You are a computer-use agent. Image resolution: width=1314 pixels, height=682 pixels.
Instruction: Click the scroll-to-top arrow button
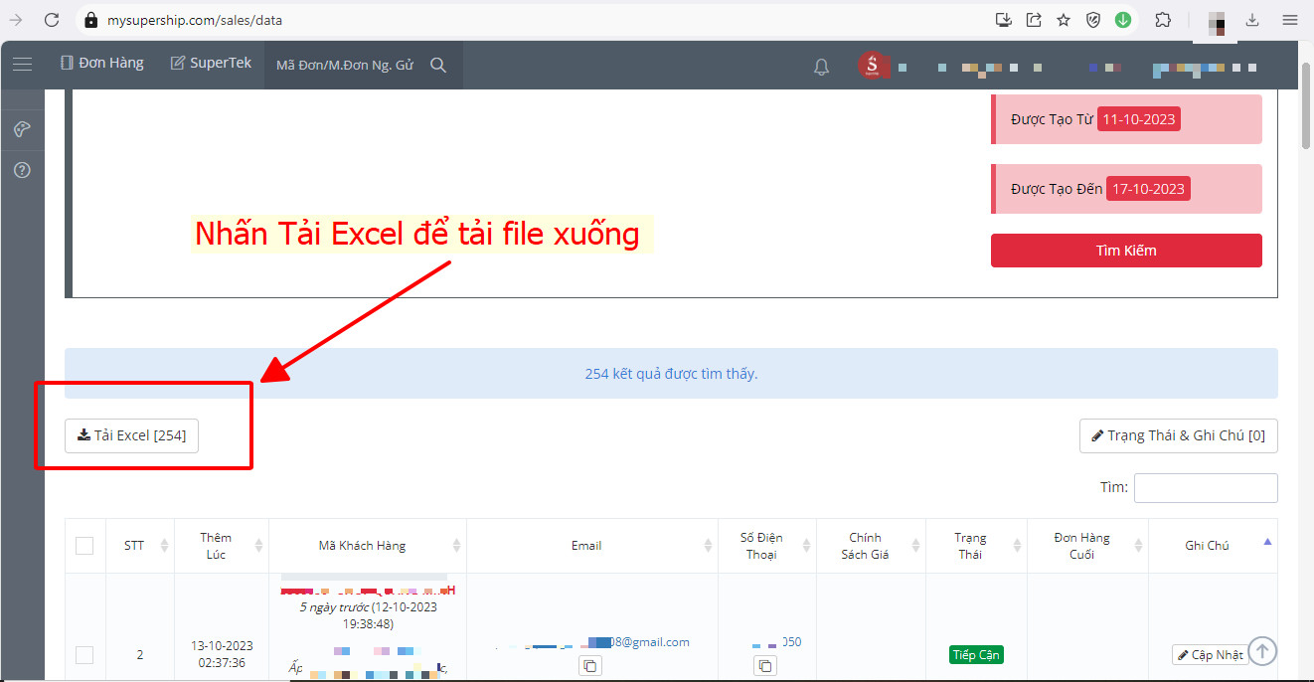point(1262,651)
